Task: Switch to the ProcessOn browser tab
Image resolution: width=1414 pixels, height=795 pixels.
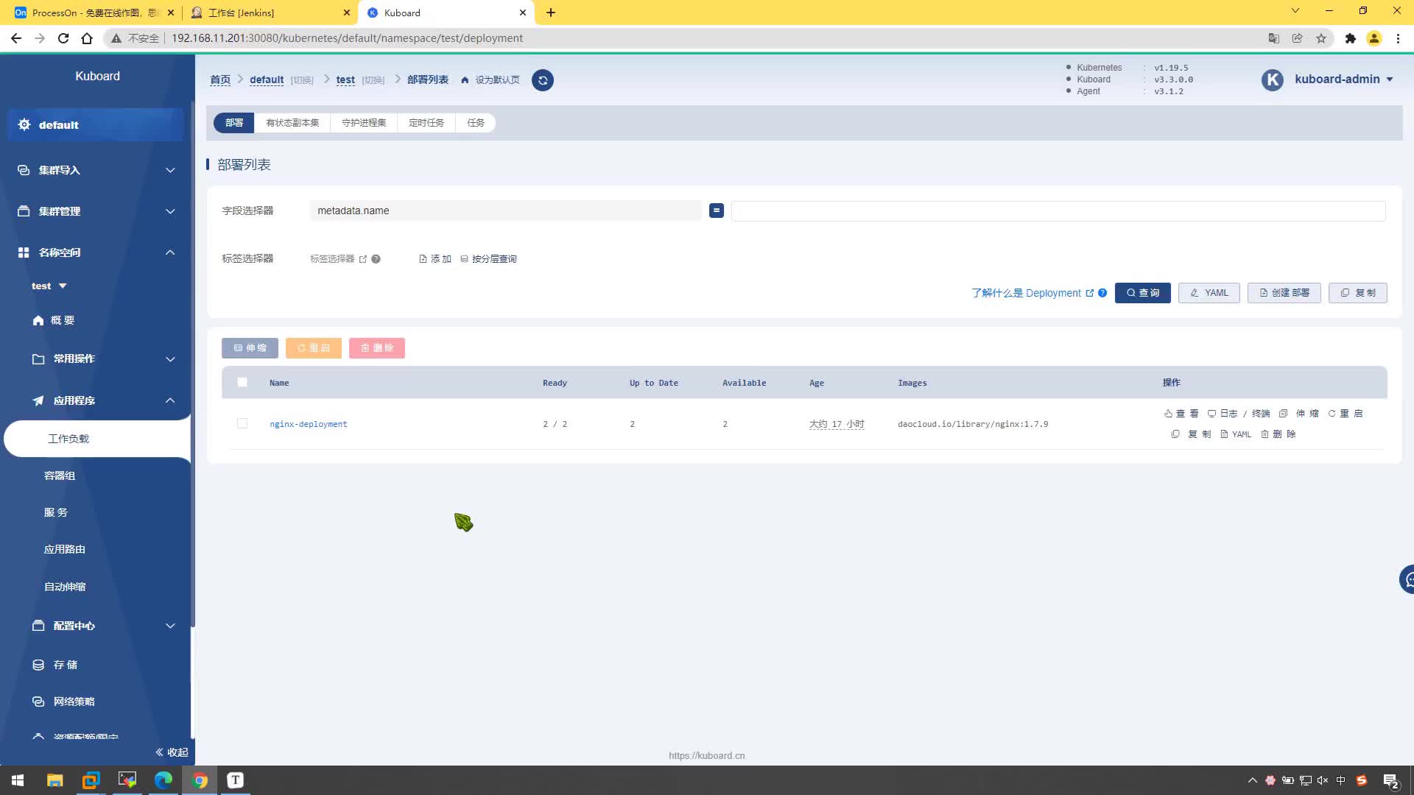Action: [94, 13]
